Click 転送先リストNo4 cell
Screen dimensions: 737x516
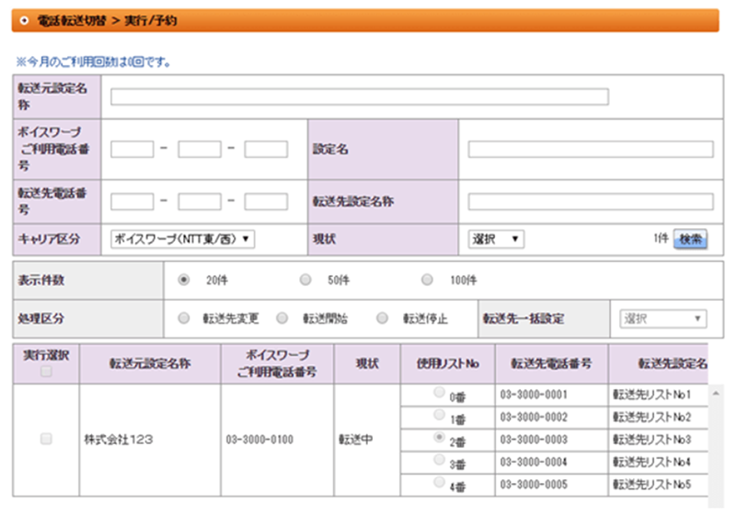[x=658, y=463]
